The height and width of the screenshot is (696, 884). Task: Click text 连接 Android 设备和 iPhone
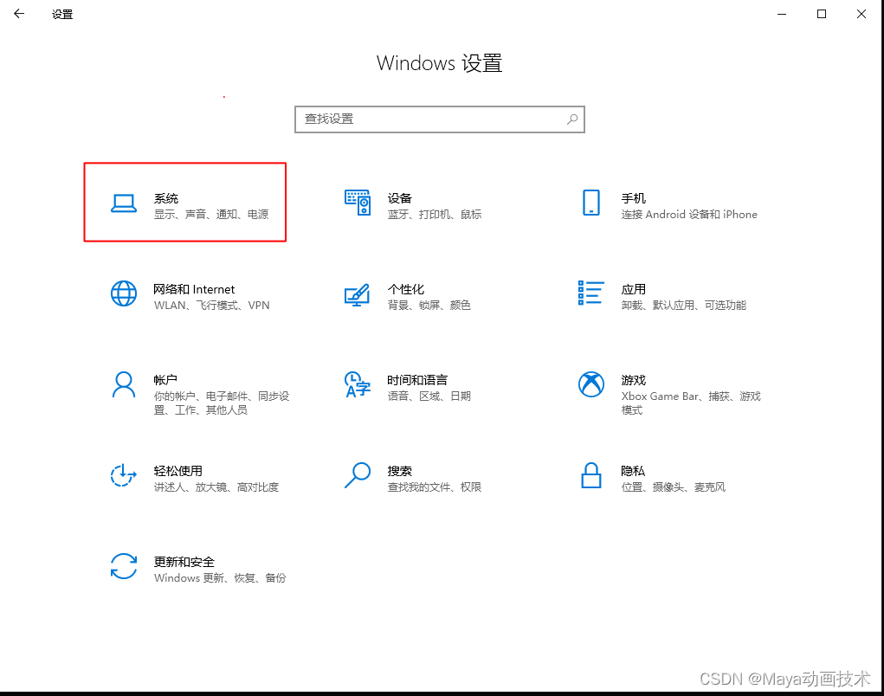[689, 214]
